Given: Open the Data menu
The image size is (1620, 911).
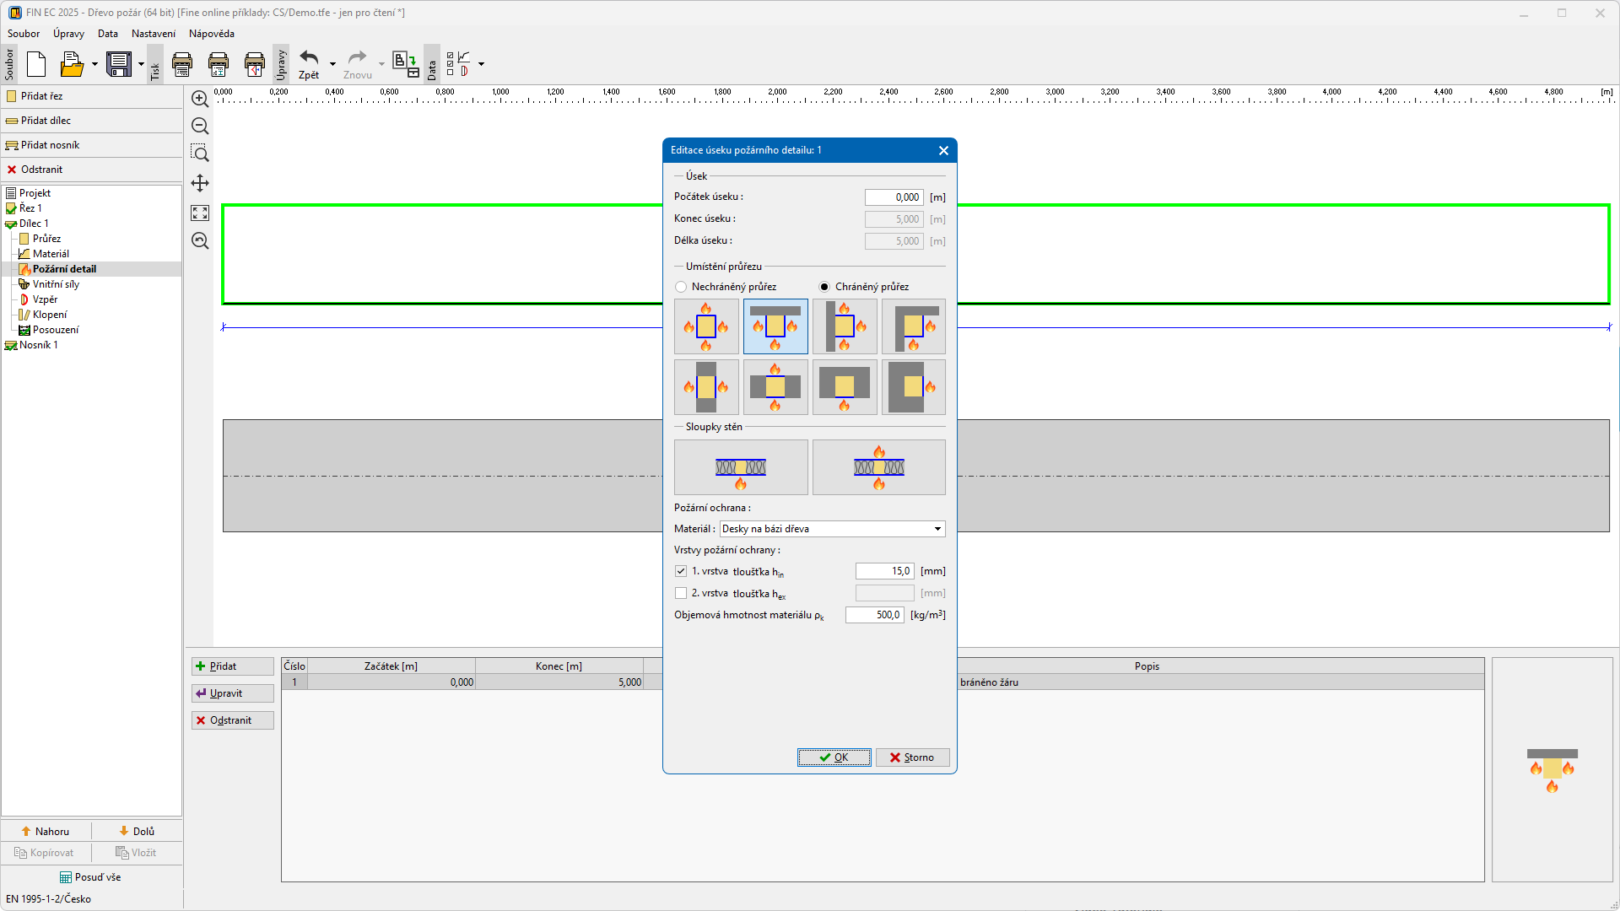Looking at the screenshot, I should click(107, 34).
